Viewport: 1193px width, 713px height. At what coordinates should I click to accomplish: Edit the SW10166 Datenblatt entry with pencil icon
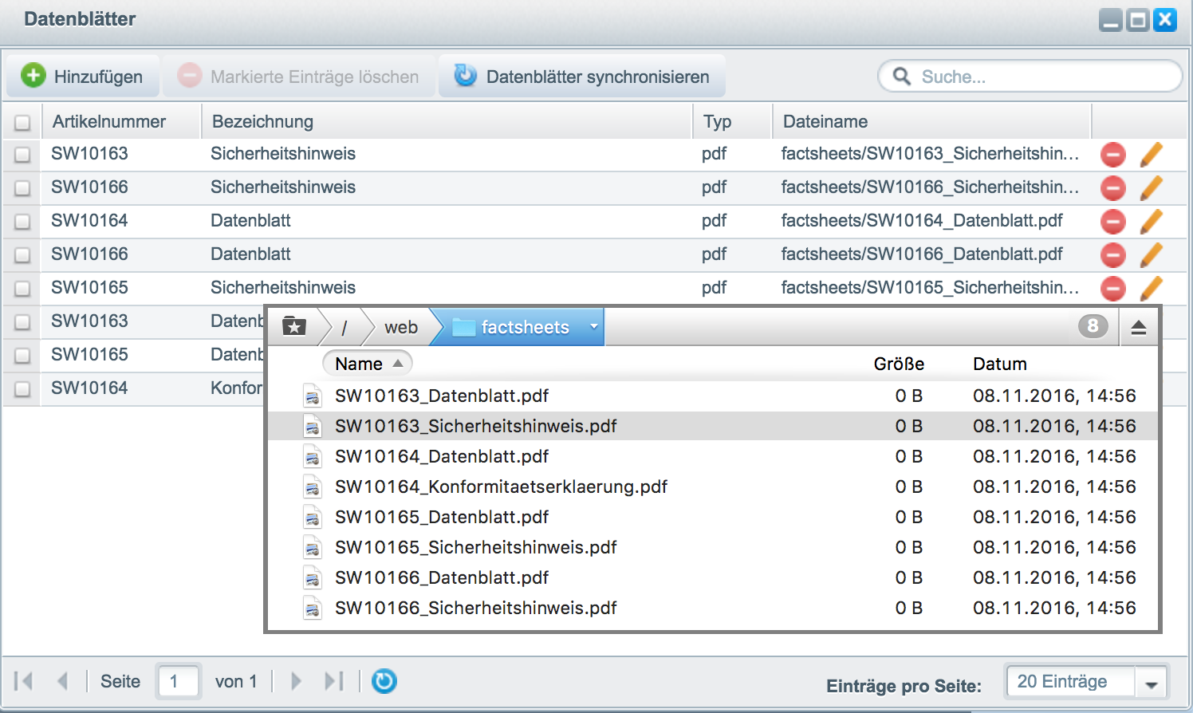point(1151,254)
